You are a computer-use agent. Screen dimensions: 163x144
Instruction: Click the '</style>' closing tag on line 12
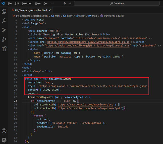point(34,60)
